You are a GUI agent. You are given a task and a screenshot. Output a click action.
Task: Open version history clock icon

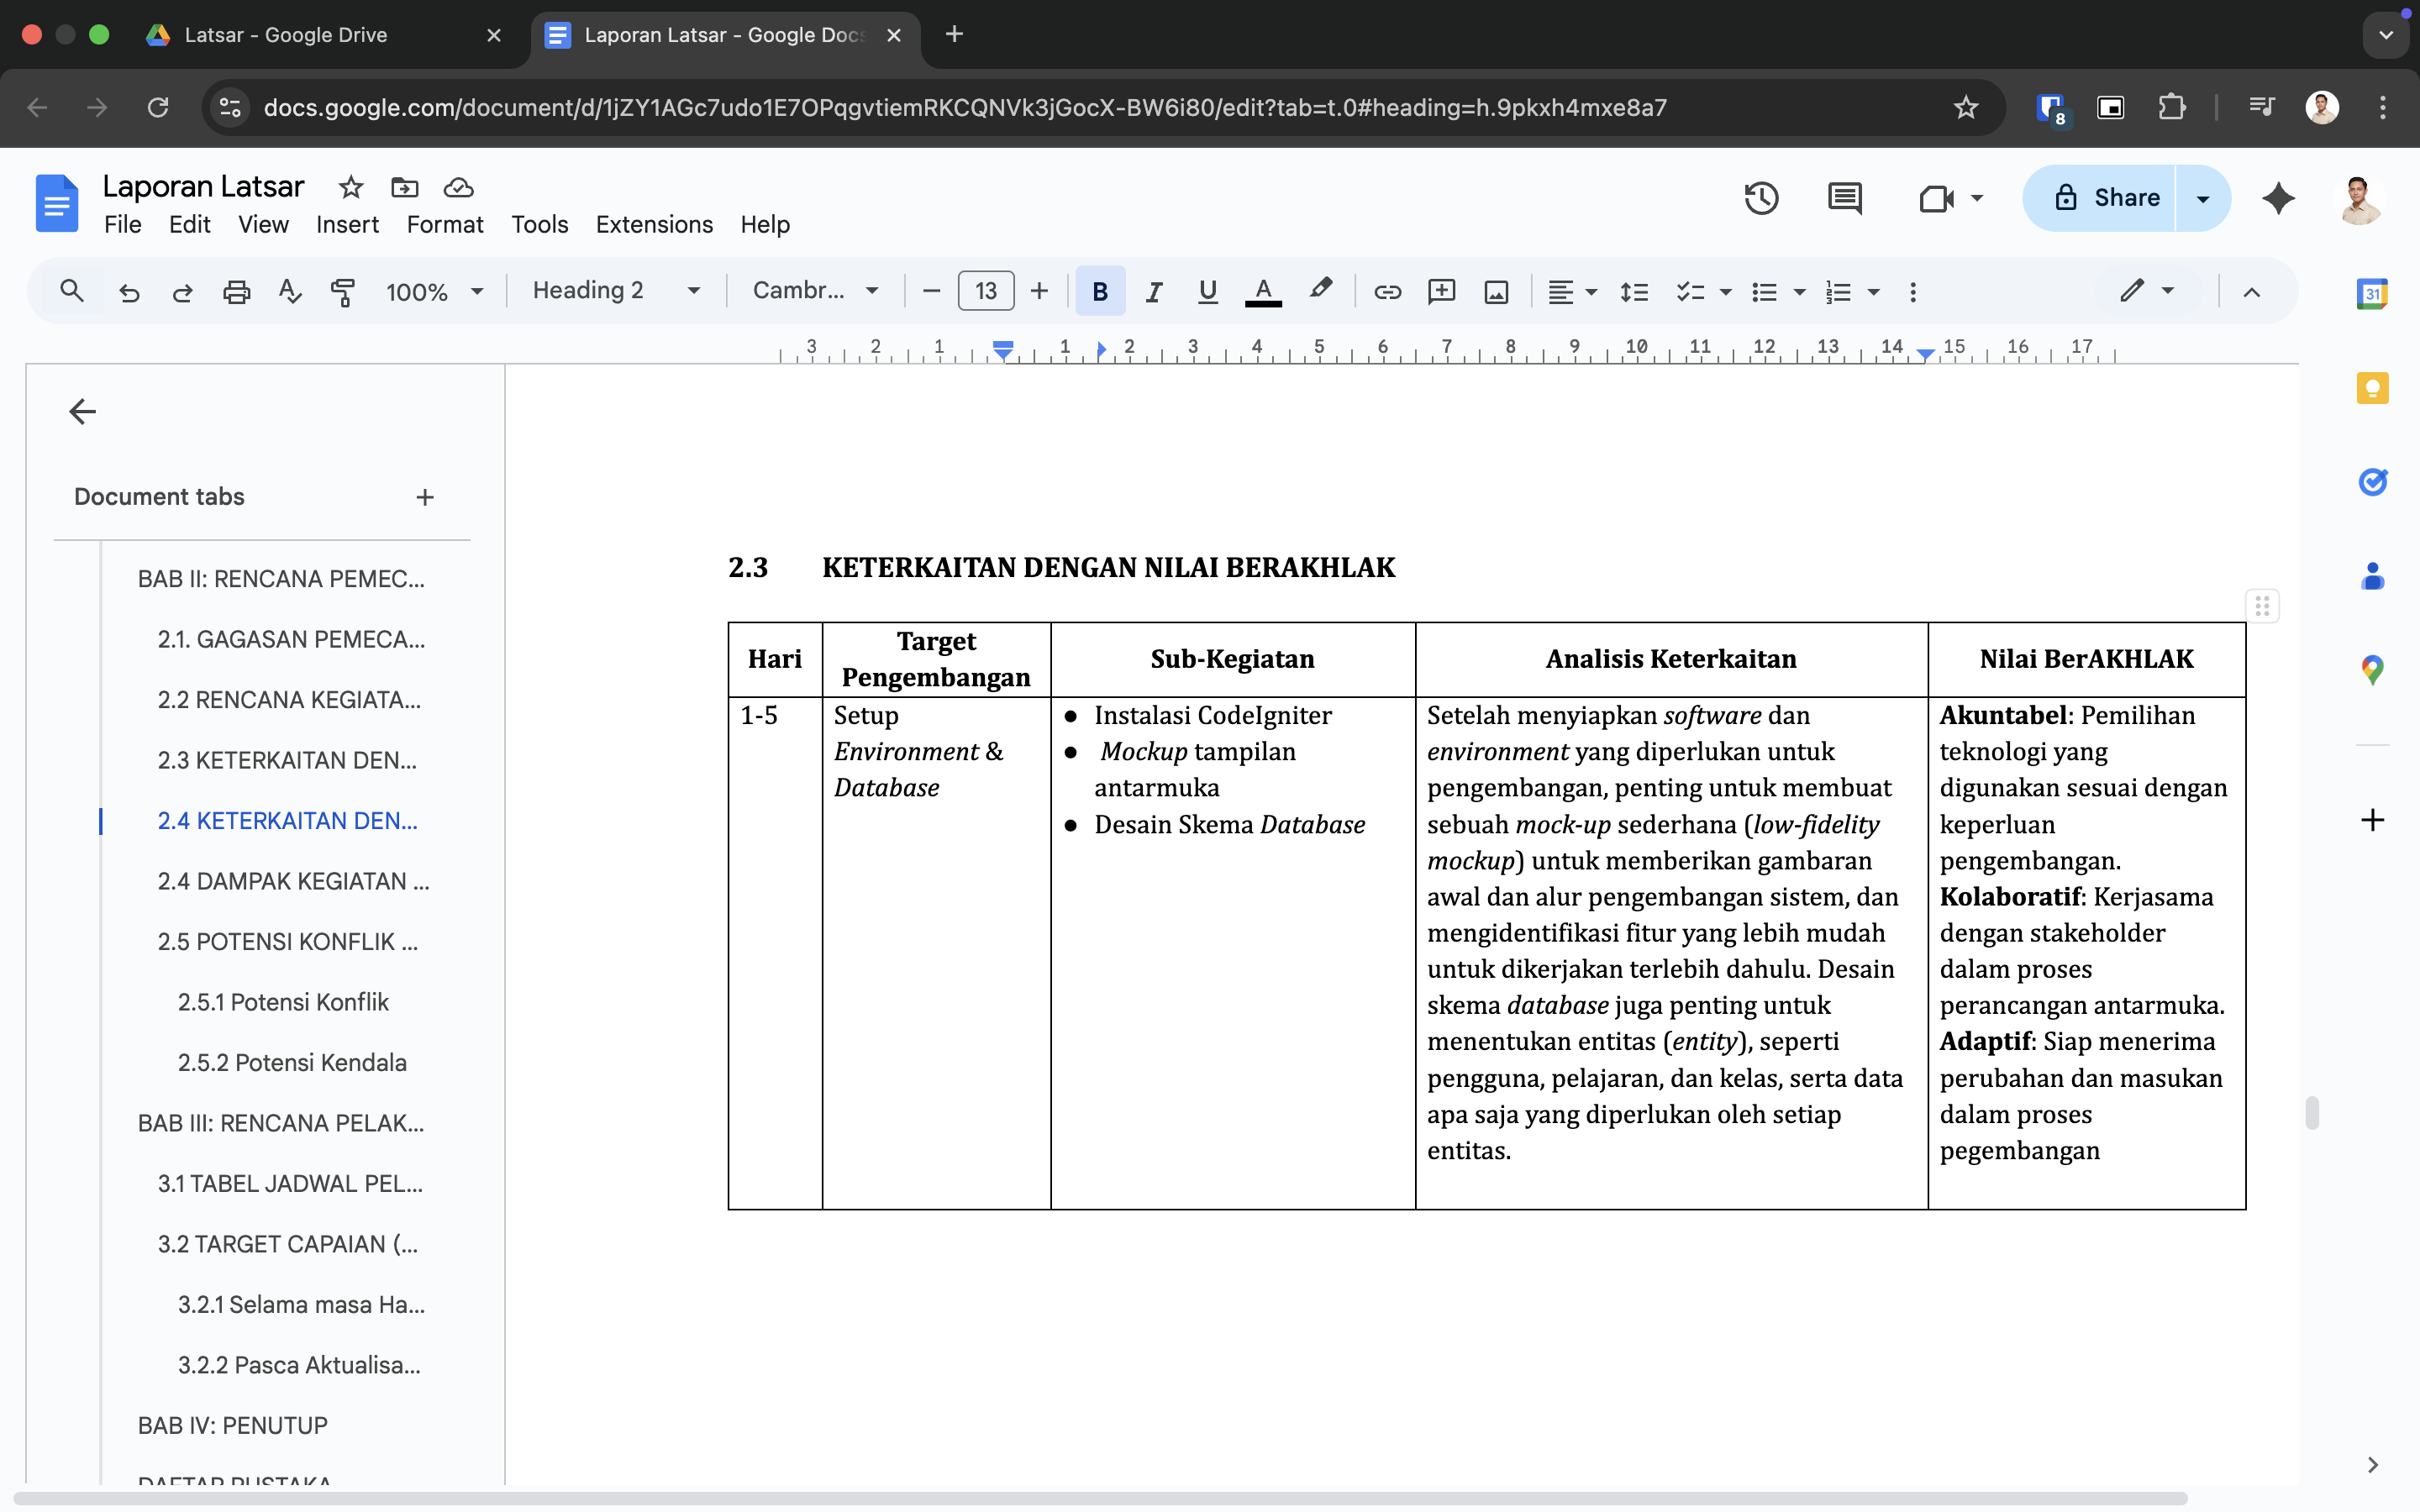tap(1761, 198)
